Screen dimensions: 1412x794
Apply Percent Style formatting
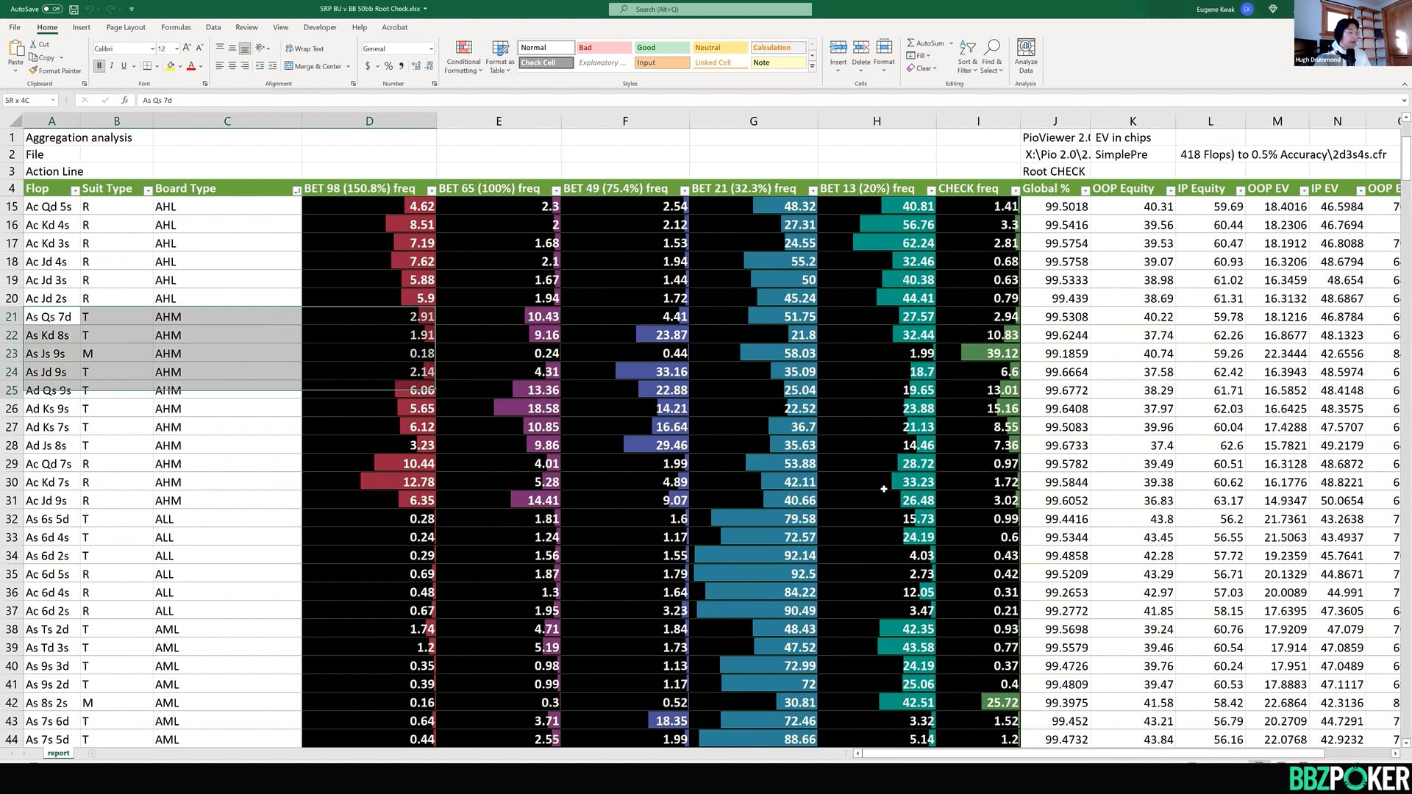pos(388,65)
